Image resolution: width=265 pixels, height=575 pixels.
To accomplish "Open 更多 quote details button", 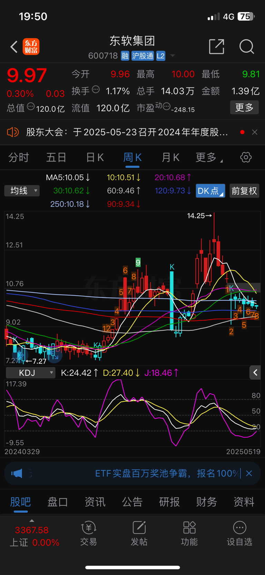I will click(244, 108).
